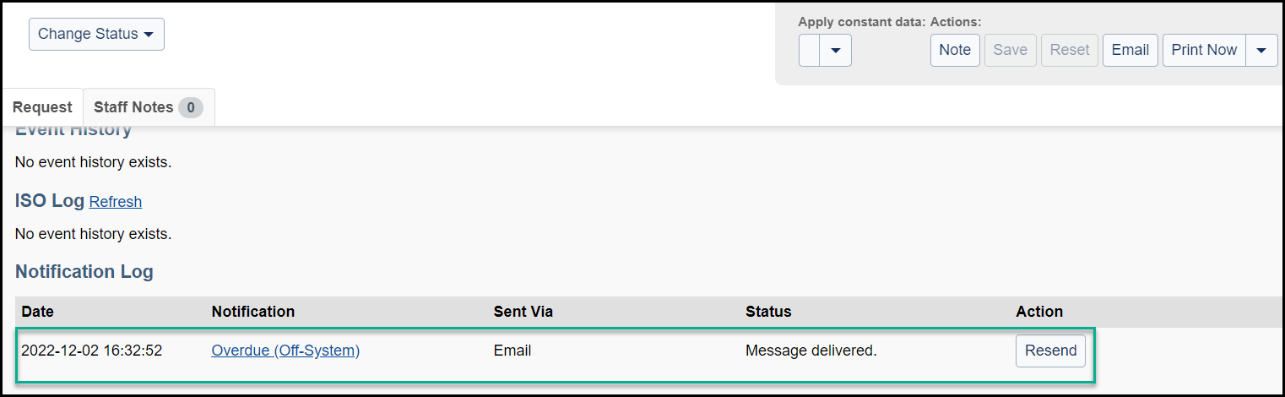The width and height of the screenshot is (1285, 397).
Task: Click the Action column header
Action: coord(1039,312)
